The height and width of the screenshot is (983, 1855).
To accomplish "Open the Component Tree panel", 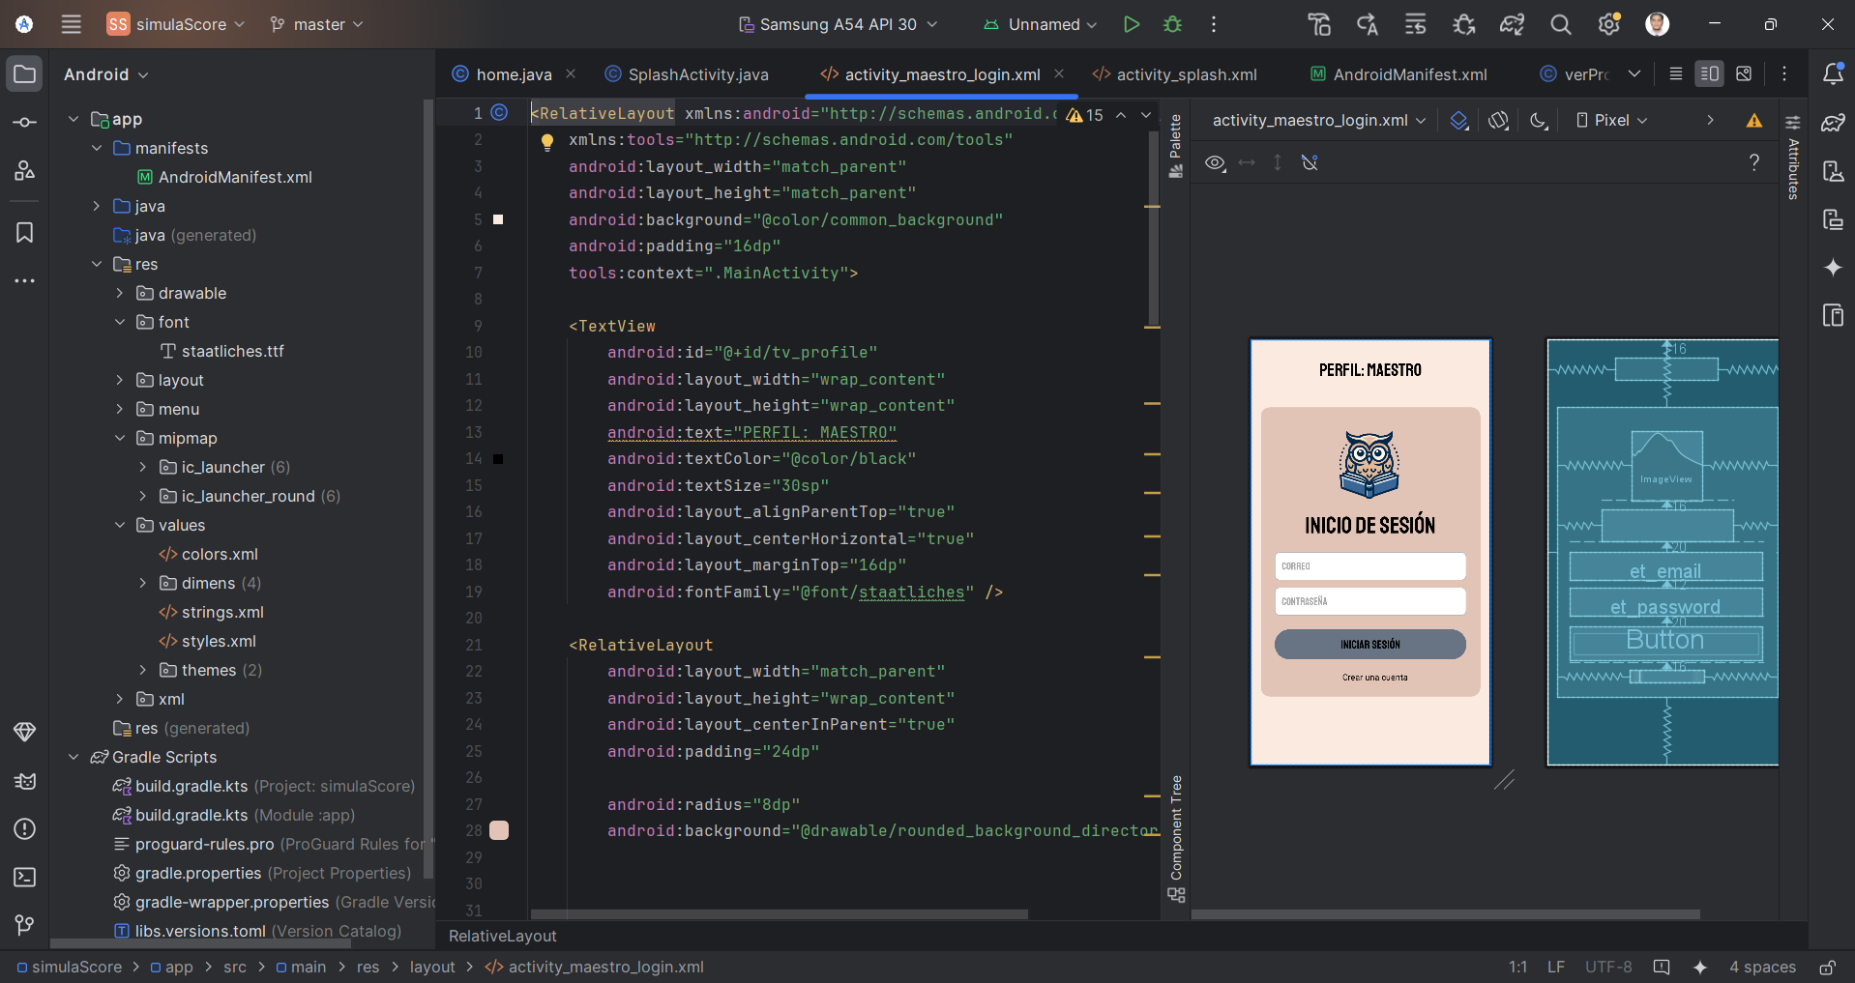I will (1176, 838).
